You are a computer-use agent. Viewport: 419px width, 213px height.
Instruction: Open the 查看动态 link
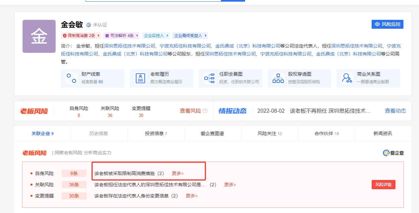coord(395,111)
